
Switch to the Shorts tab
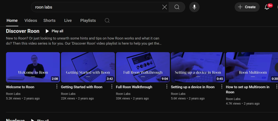coord(49,20)
